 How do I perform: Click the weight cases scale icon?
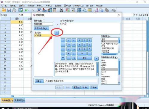85,10
